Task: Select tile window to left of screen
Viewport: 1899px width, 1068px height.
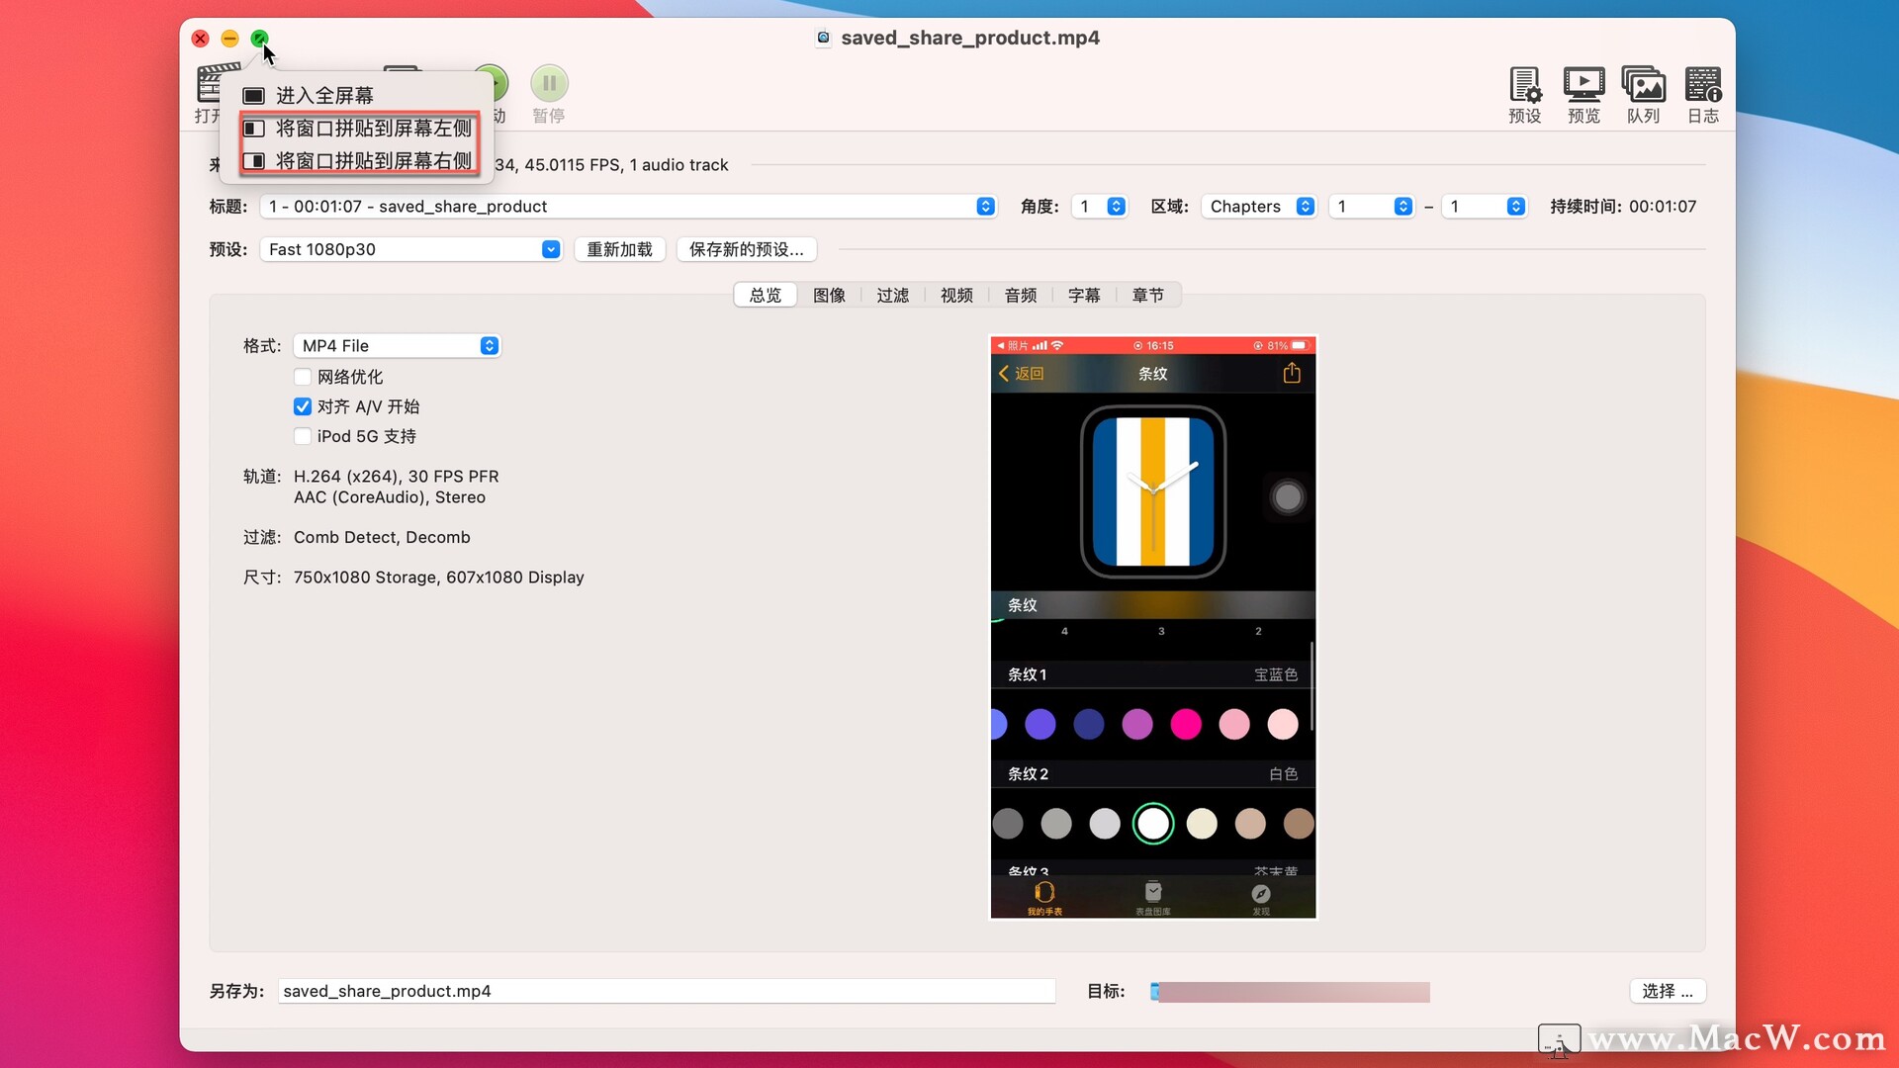Action: tap(358, 129)
